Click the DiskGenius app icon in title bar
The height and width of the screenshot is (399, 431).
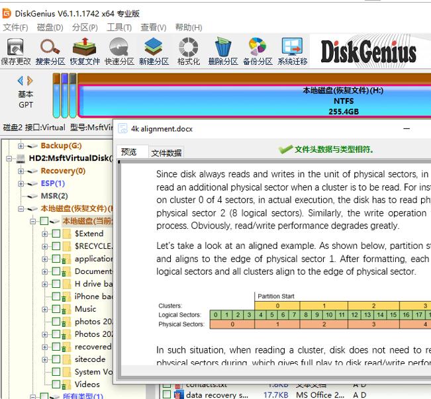[x=7, y=13]
